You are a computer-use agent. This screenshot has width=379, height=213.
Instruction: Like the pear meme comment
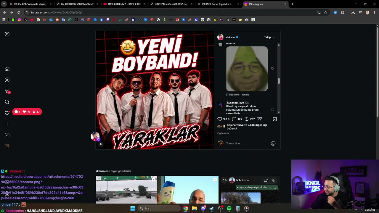(273, 68)
